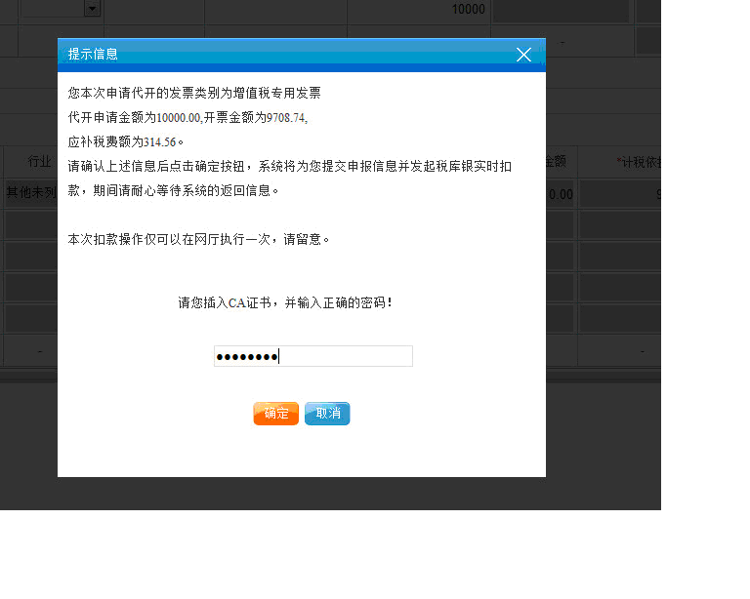The image size is (750, 599).
Task: Click the 提示信息 dialog title bar
Action: click(283, 55)
